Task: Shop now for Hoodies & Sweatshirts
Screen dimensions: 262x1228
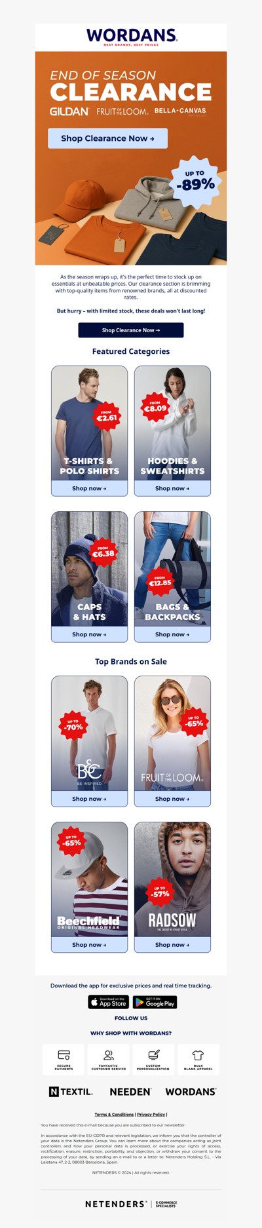Action: point(172,488)
